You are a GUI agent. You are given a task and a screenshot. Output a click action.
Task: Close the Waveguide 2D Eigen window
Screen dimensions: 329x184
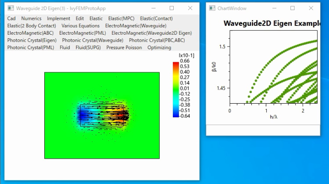tap(190, 8)
